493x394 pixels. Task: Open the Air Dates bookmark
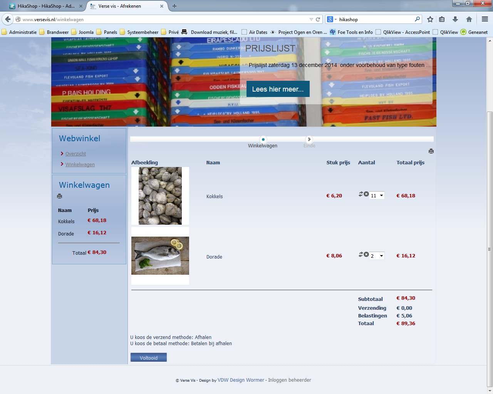254,32
